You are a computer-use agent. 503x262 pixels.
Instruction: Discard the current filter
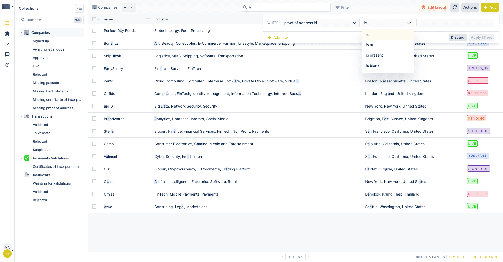(x=457, y=37)
